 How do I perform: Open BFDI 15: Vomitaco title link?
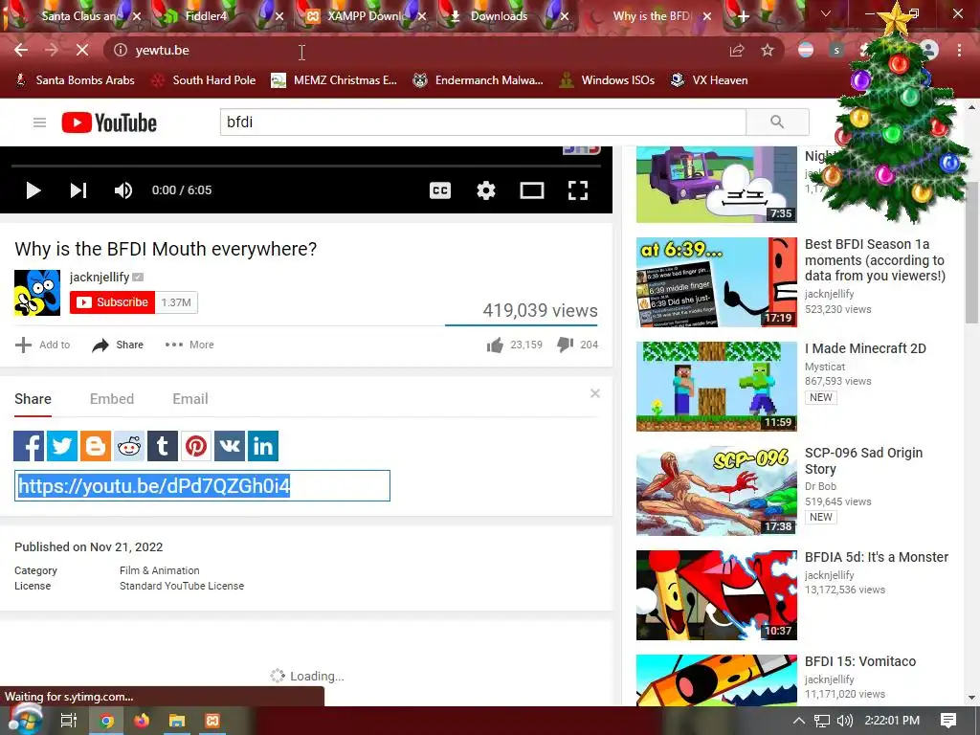[x=860, y=661]
